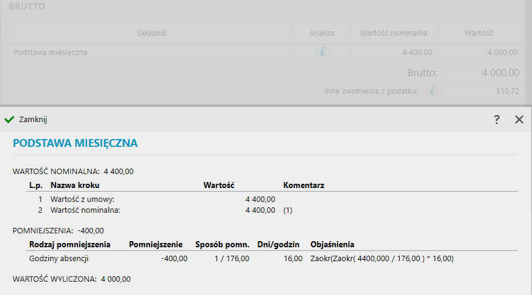Click the Nazwa kroku column header
Image resolution: width=532 pixels, height=295 pixels.
point(75,185)
